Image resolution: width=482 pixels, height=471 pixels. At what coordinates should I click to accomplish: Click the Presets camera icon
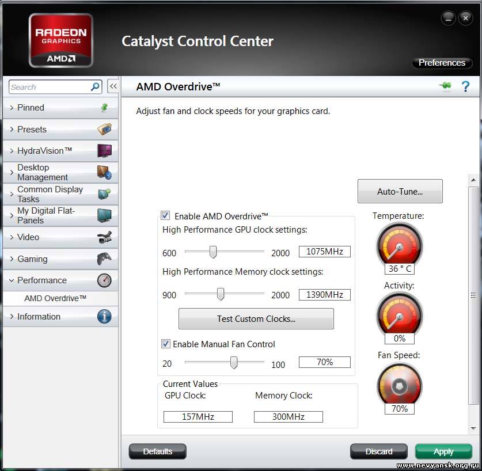(x=104, y=129)
